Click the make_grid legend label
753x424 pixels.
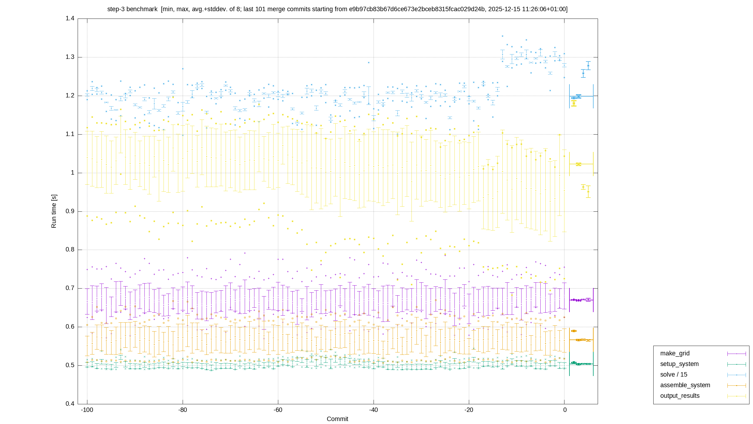[x=675, y=353]
